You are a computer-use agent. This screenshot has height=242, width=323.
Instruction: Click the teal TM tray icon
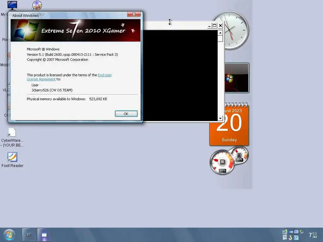[x=296, y=238]
